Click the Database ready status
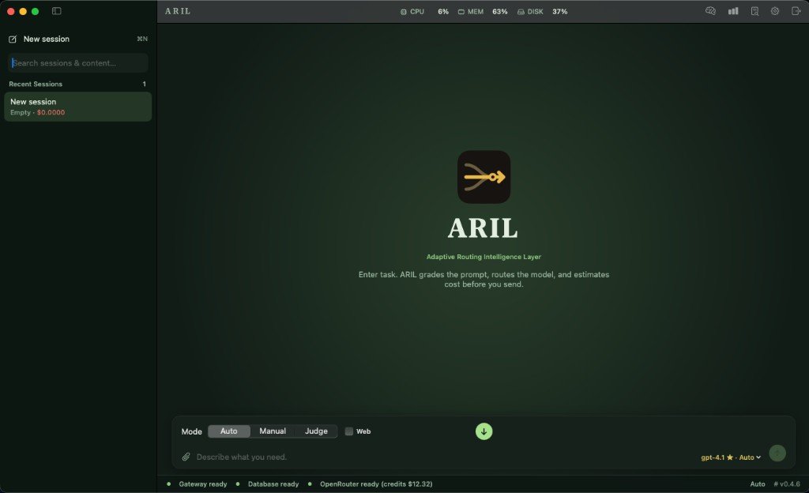Viewport: 809px width, 493px height. point(273,484)
